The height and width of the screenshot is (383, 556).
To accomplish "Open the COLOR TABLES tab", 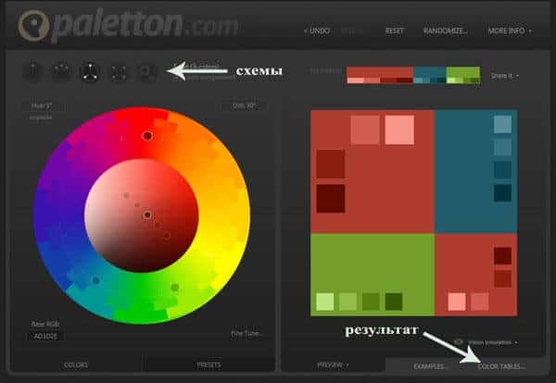I will pyautogui.click(x=501, y=366).
